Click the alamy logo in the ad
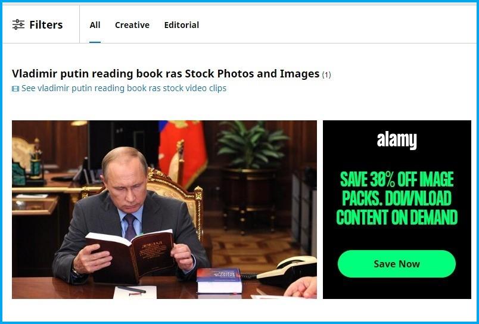The width and height of the screenshot is (479, 324). 397,141
